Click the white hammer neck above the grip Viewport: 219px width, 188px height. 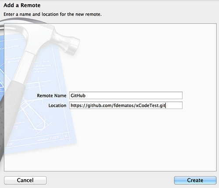pos(24,67)
